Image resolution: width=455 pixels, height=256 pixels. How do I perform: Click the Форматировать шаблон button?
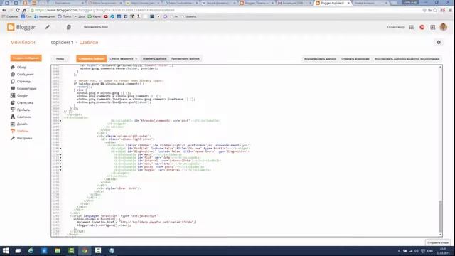(320, 59)
